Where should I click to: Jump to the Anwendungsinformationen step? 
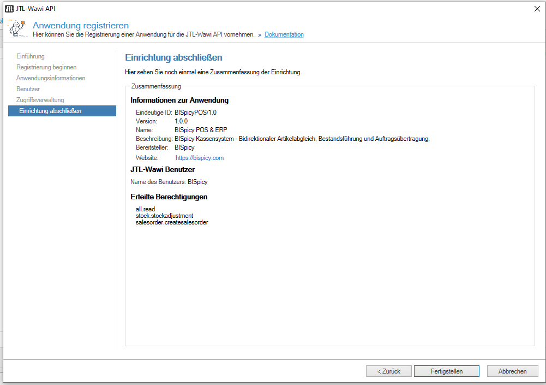click(51, 78)
